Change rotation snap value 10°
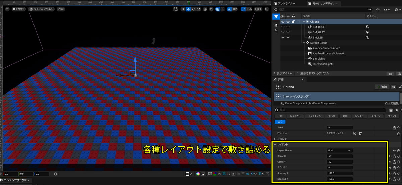This screenshot has width=402, height=185. pos(235,9)
